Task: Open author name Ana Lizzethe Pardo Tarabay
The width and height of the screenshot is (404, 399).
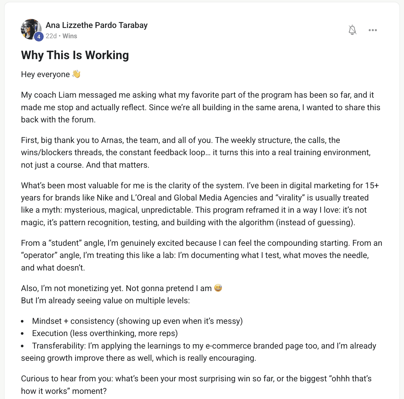Action: click(97, 25)
